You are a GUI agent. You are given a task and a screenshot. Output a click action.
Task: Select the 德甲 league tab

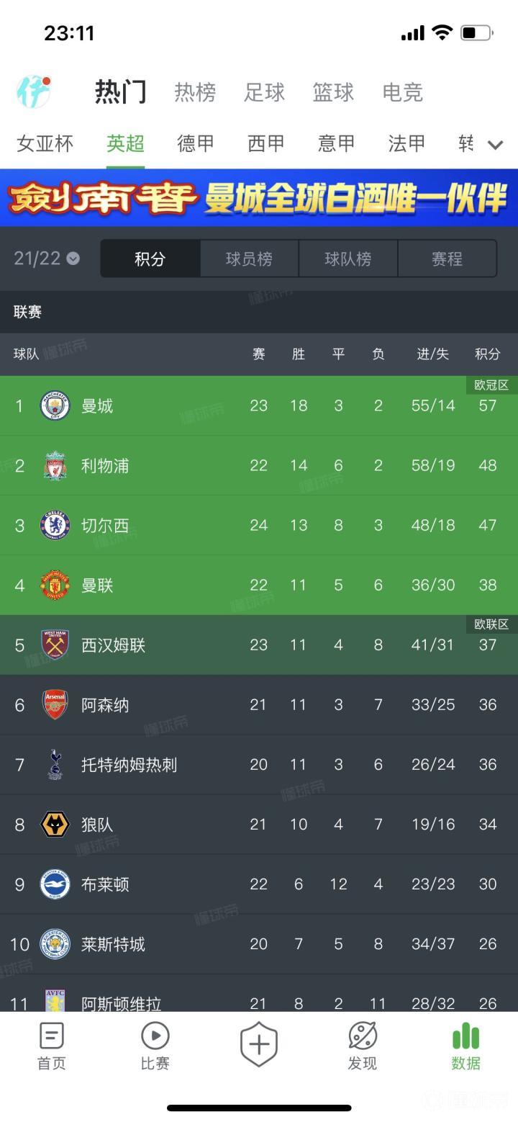click(196, 144)
